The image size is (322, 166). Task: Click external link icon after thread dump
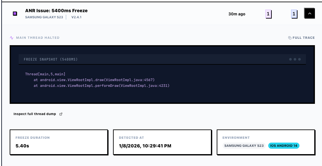(61, 114)
